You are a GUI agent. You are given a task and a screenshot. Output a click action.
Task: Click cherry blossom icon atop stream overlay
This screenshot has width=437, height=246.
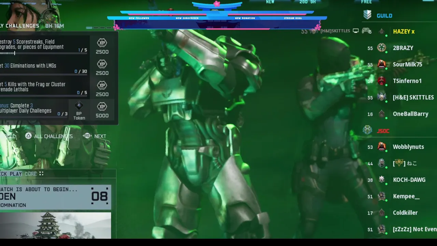point(216,4)
